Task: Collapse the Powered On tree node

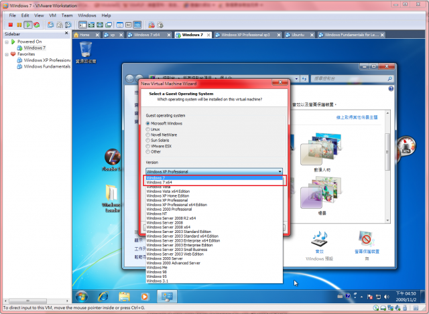Action: (x=7, y=42)
